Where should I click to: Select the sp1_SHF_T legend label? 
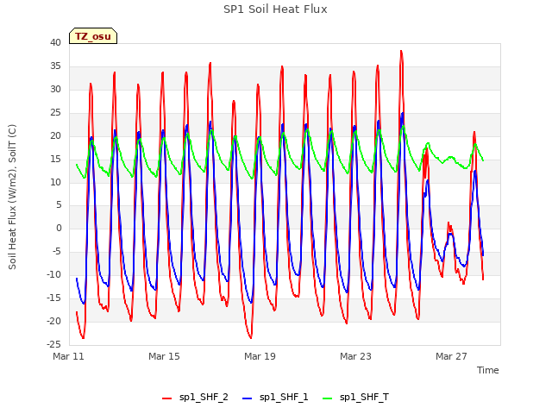click(x=364, y=398)
